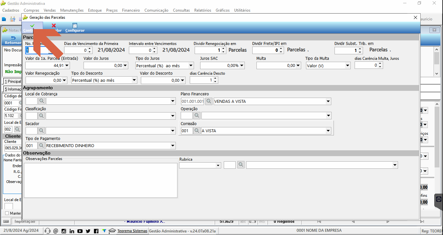
Task: Open the Juros SAC dropdown arrow
Action: pyautogui.click(x=242, y=65)
